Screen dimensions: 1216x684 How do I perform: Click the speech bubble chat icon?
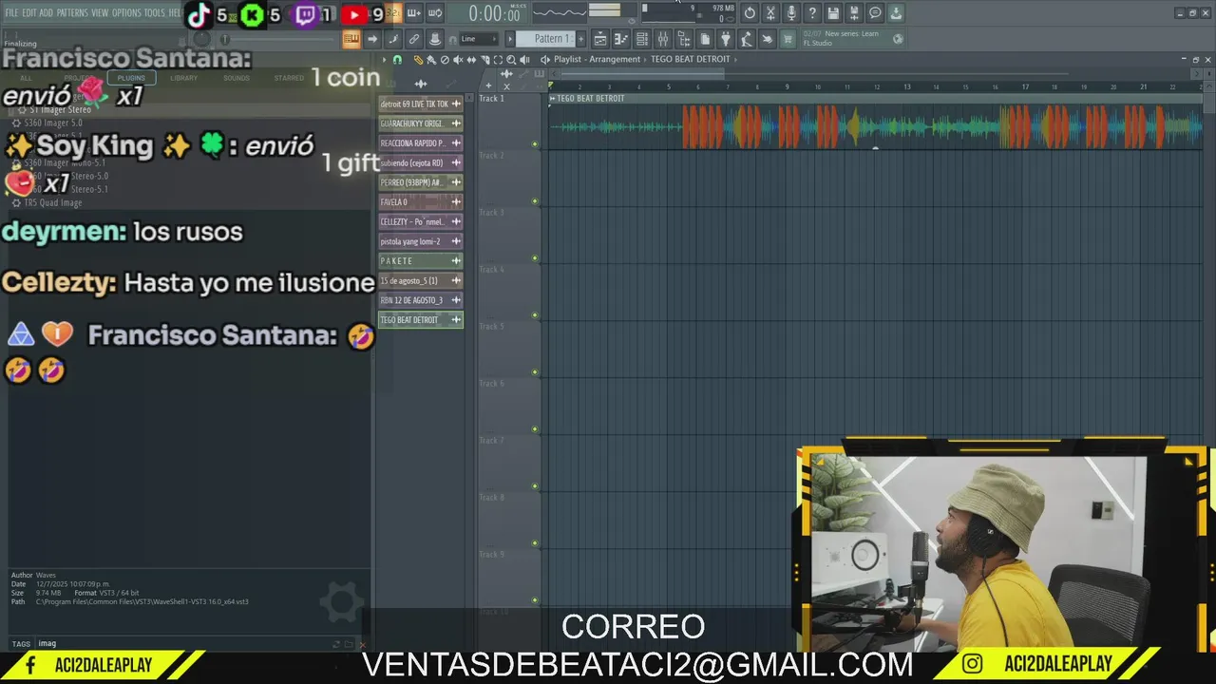tap(875, 13)
